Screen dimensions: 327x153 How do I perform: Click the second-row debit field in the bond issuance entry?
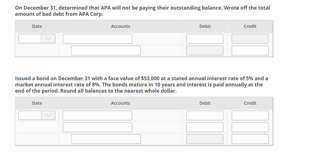(x=205, y=127)
